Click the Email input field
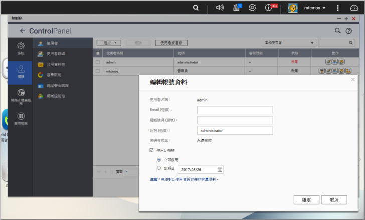This screenshot has width=365, height=220. coord(235,110)
